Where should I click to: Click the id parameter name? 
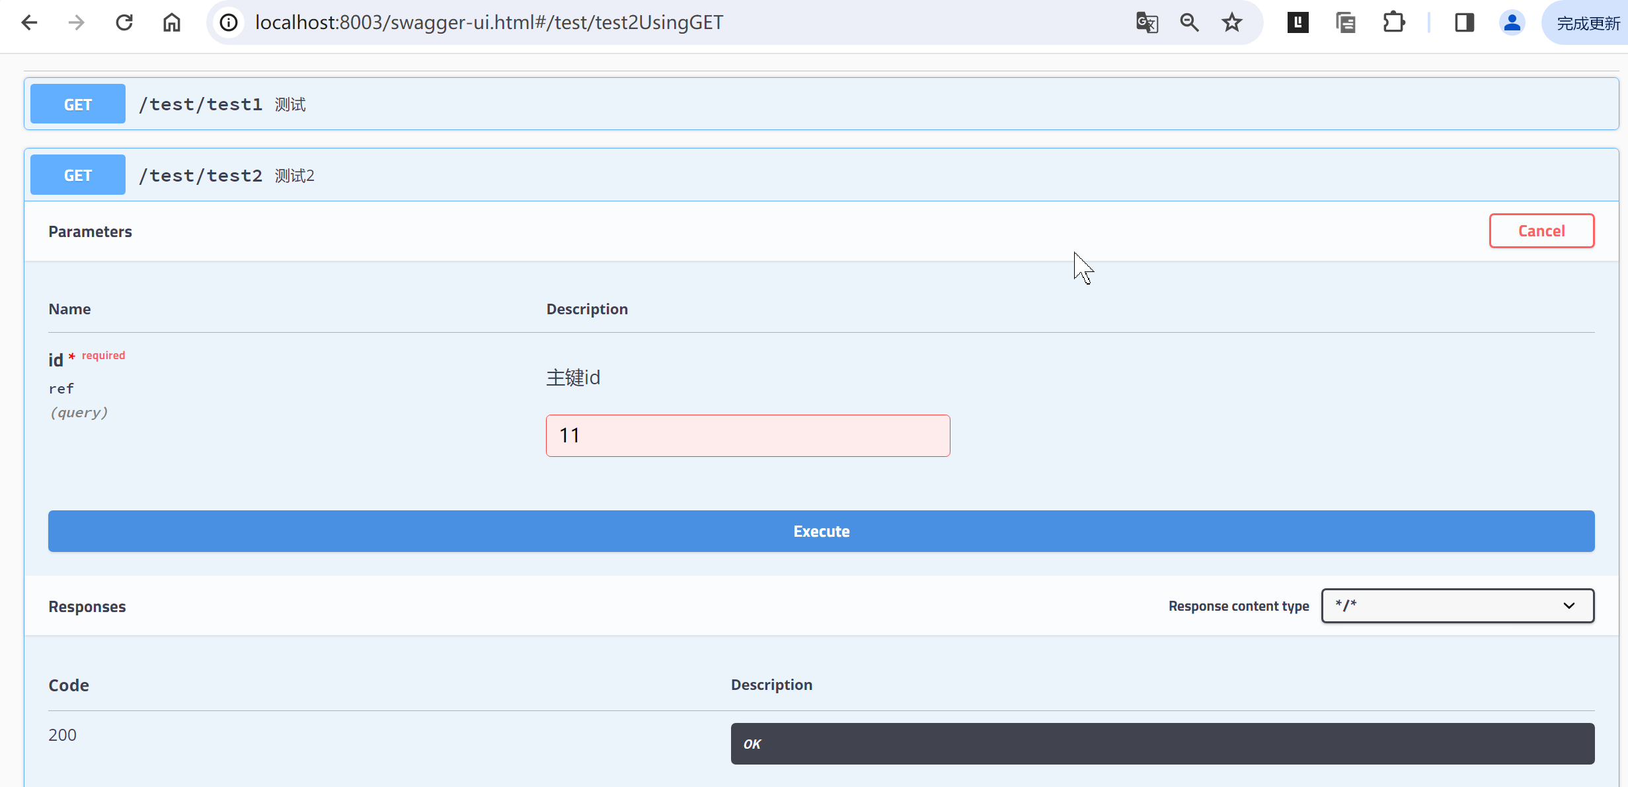56,360
